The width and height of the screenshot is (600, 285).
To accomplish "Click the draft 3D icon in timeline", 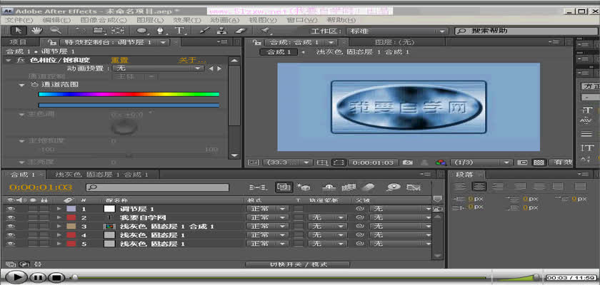I will click(304, 187).
